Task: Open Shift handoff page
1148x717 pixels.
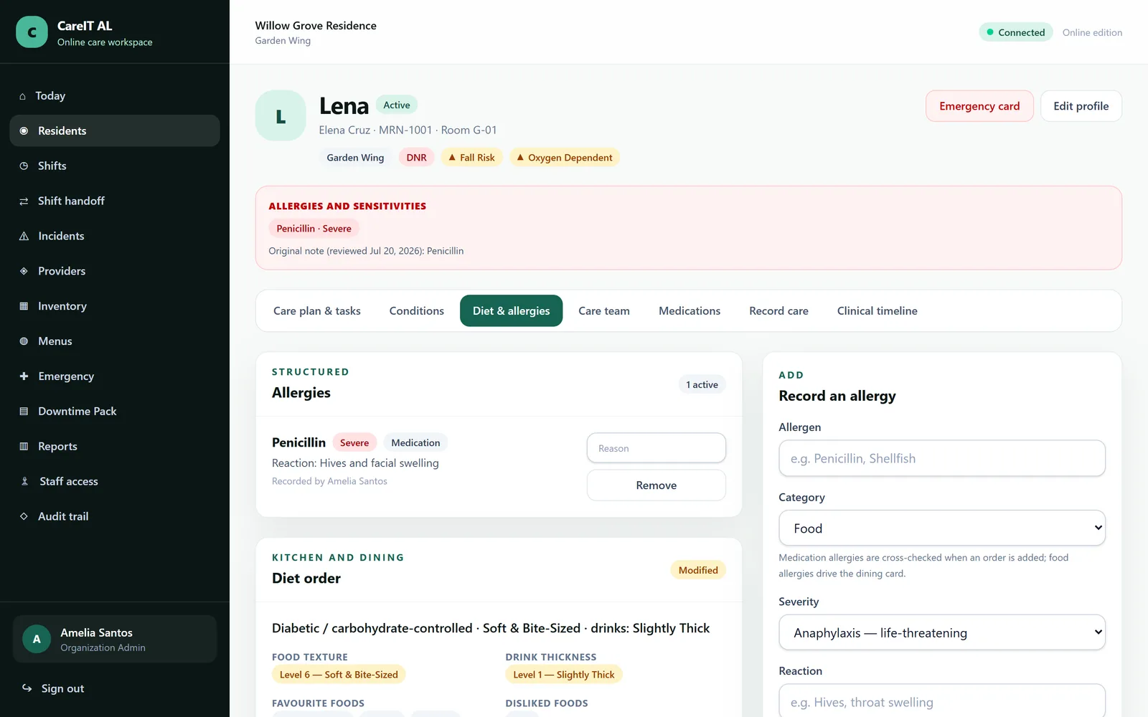Action: tap(115, 201)
